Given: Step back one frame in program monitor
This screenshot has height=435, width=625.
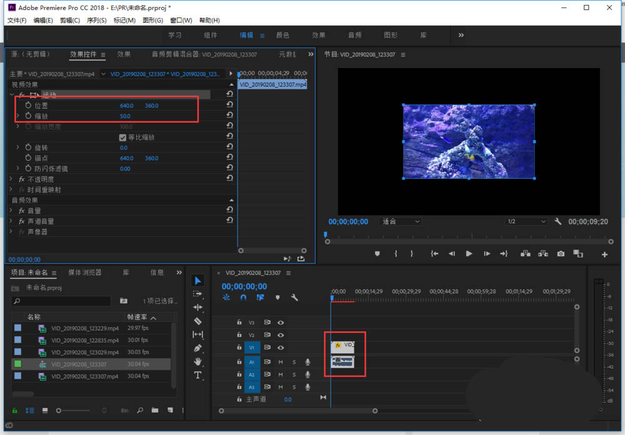Looking at the screenshot, I should [x=452, y=254].
